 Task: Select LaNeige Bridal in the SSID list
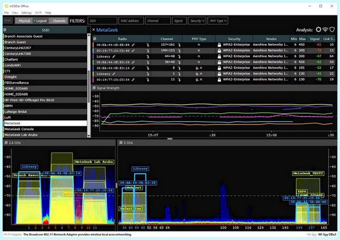45,112
